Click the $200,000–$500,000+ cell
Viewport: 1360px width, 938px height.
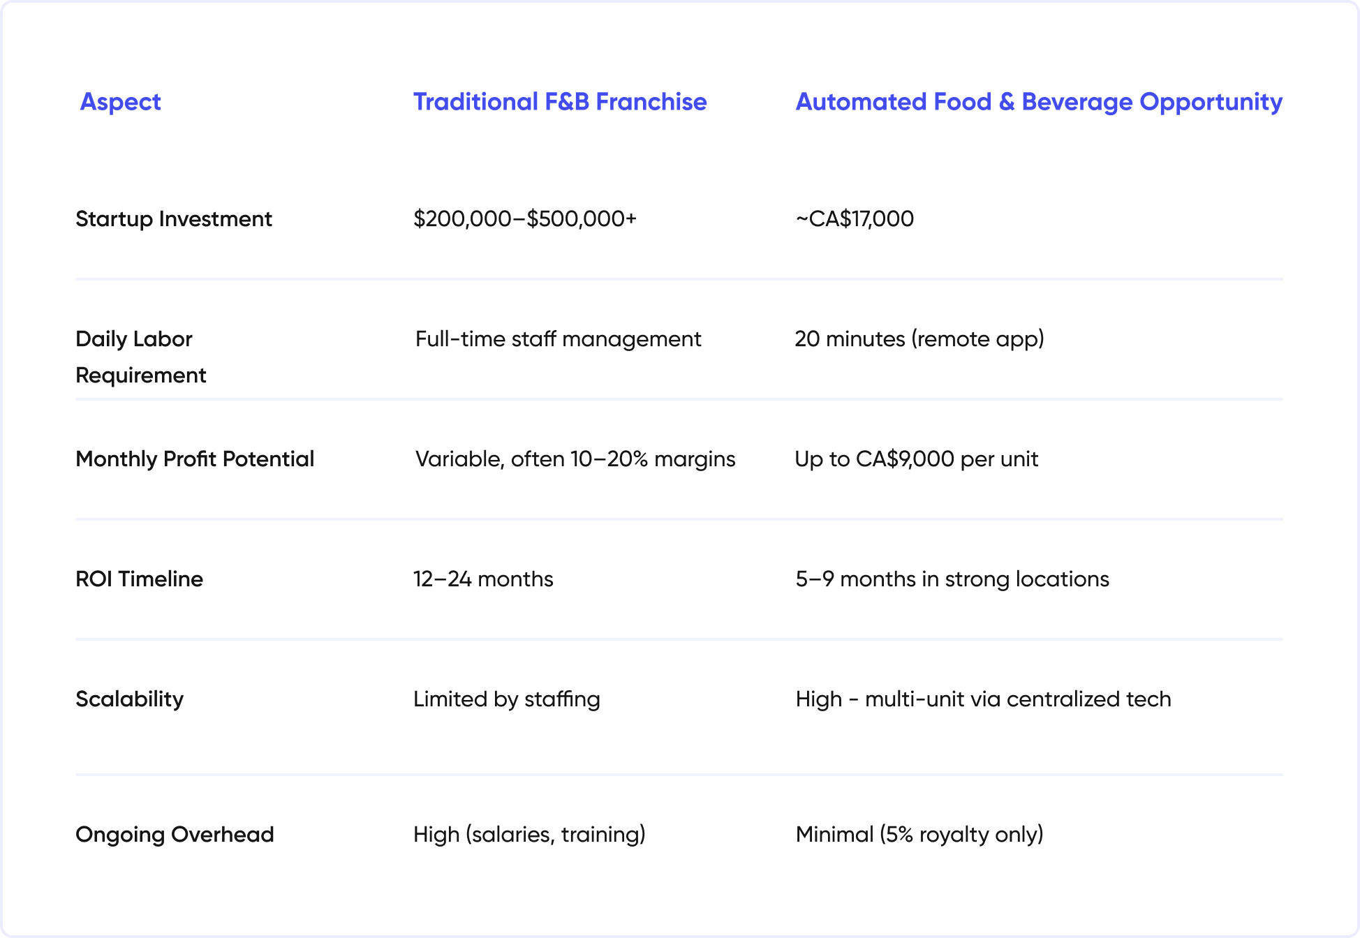pos(525,219)
